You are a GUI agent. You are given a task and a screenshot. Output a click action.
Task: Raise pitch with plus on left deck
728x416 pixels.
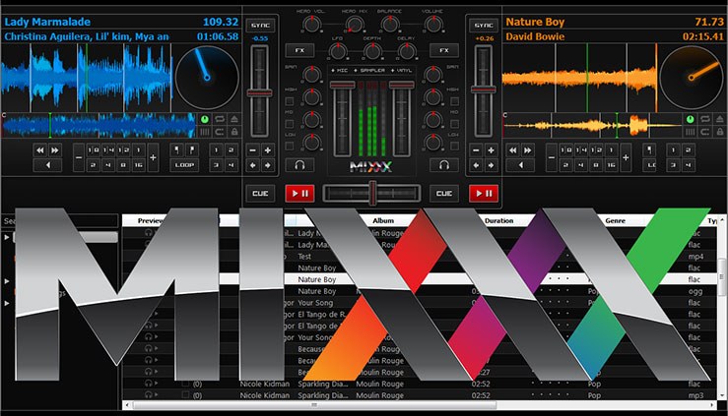point(267,150)
